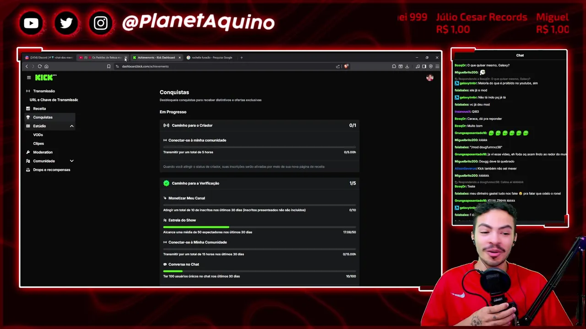Viewport: 586px width, 329px height.
Task: Open the hamburger menu beside Kick logo
Action: 28,78
